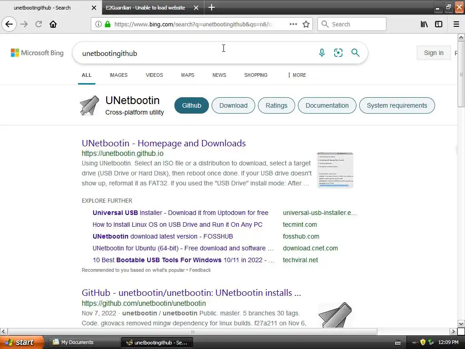Select the ALL results tab
465x349 pixels.
pyautogui.click(x=87, y=75)
